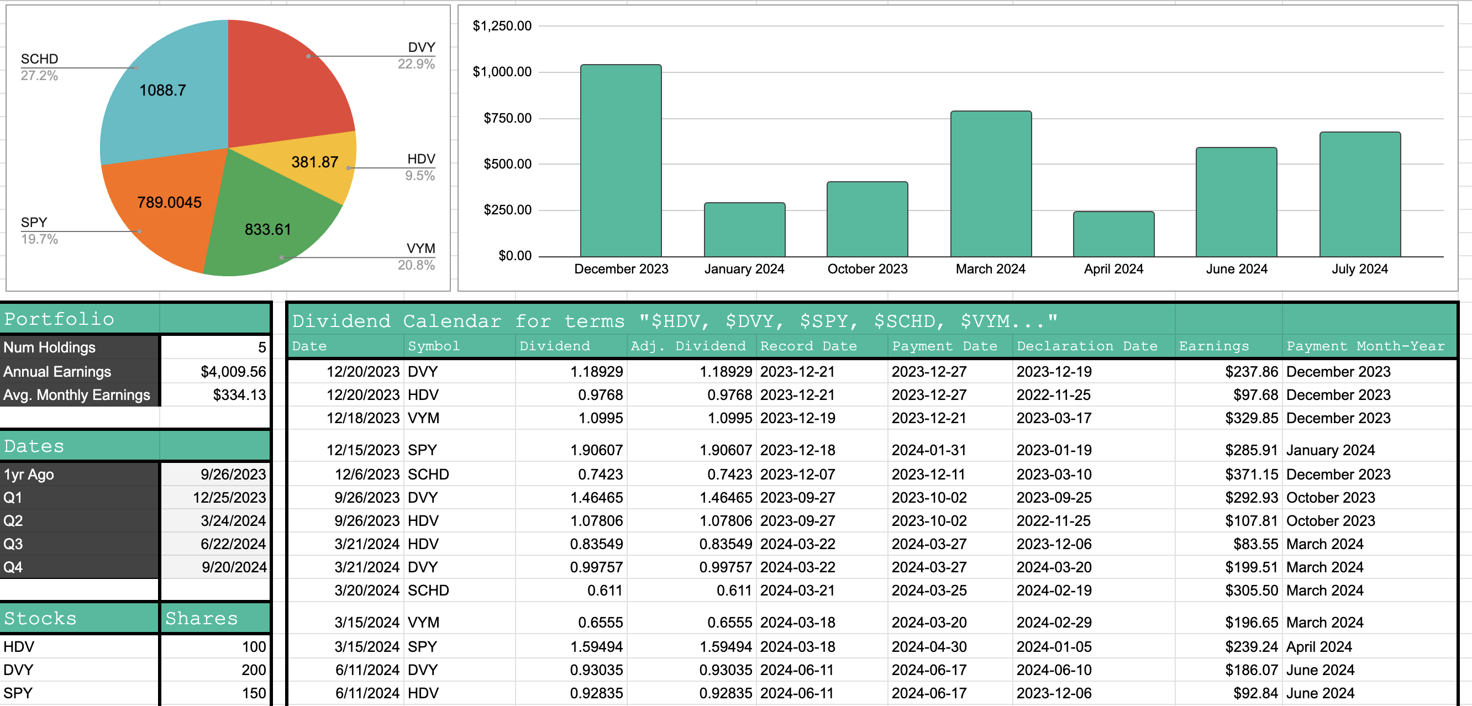
Task: Click declaration date 2023-09-25
Action: 1094,498
